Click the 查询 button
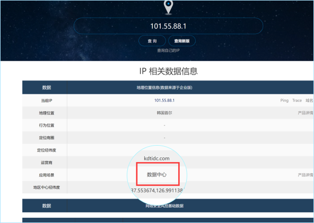 point(152,41)
